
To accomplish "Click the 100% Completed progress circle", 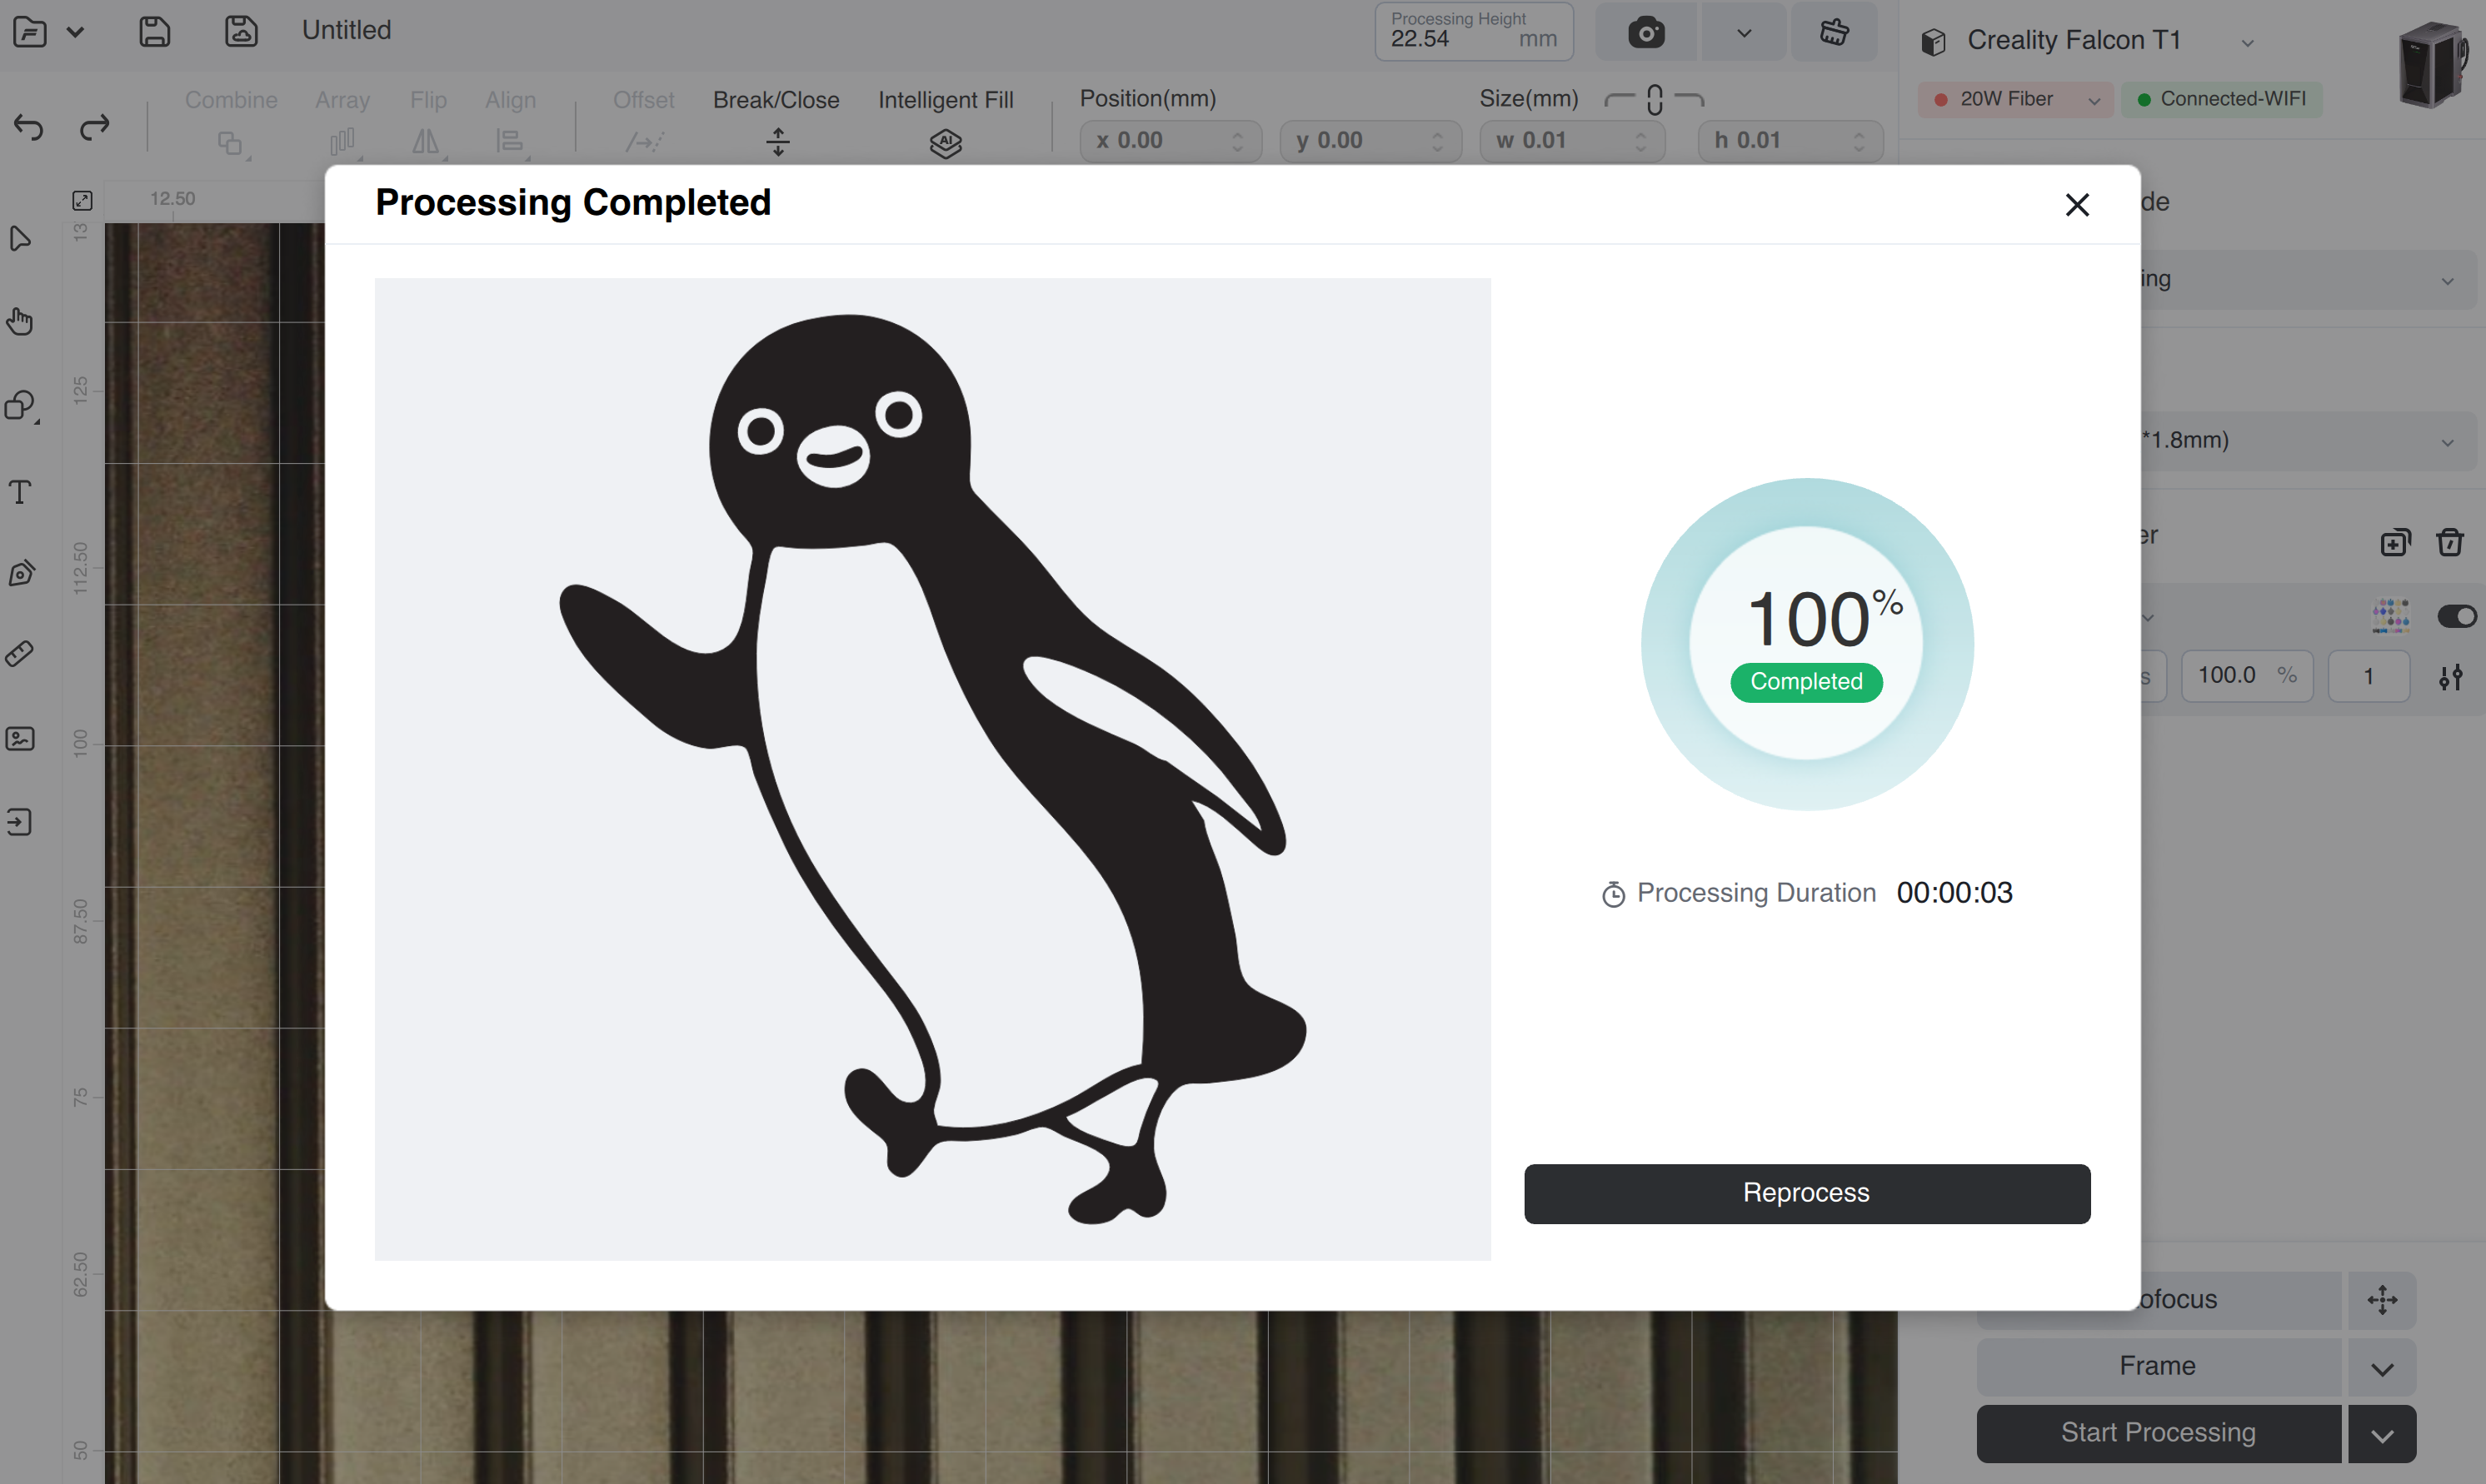I will click(1807, 644).
